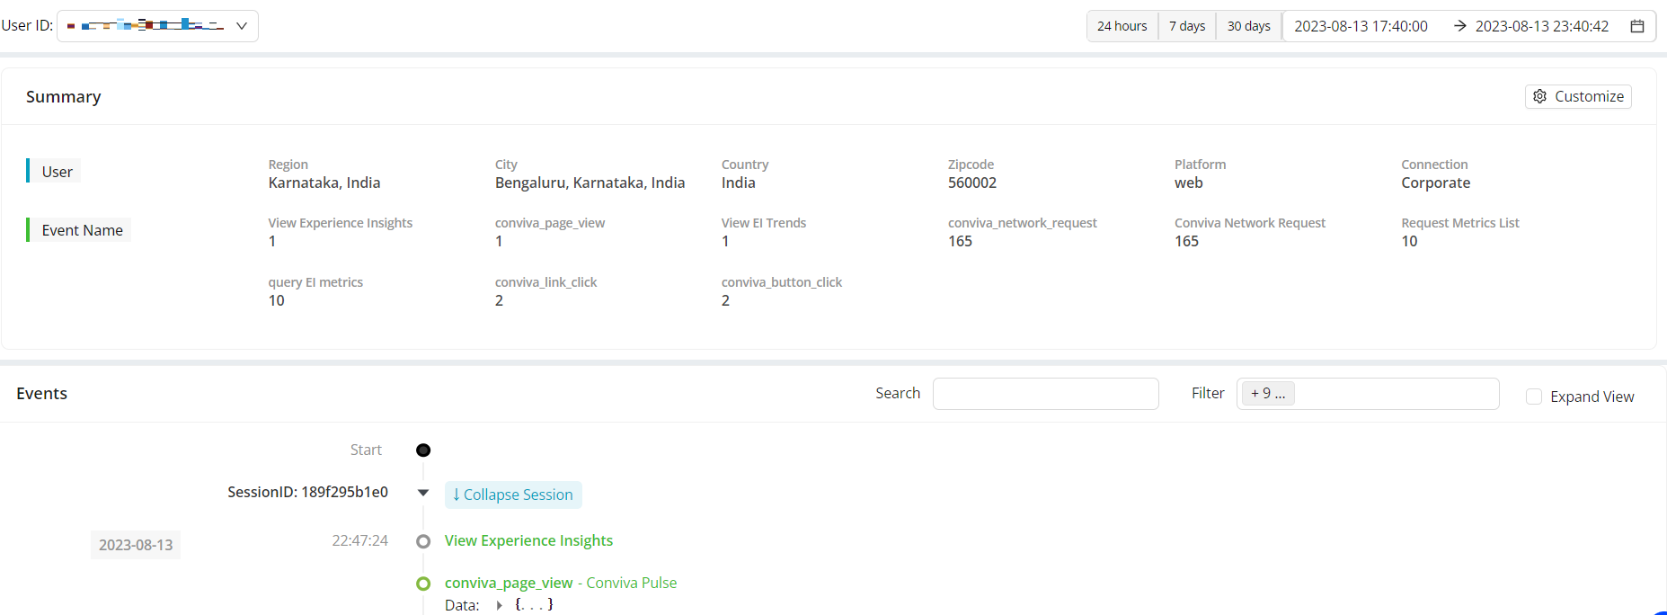Click the Start timeline black dot
1667x615 pixels.
(x=423, y=450)
